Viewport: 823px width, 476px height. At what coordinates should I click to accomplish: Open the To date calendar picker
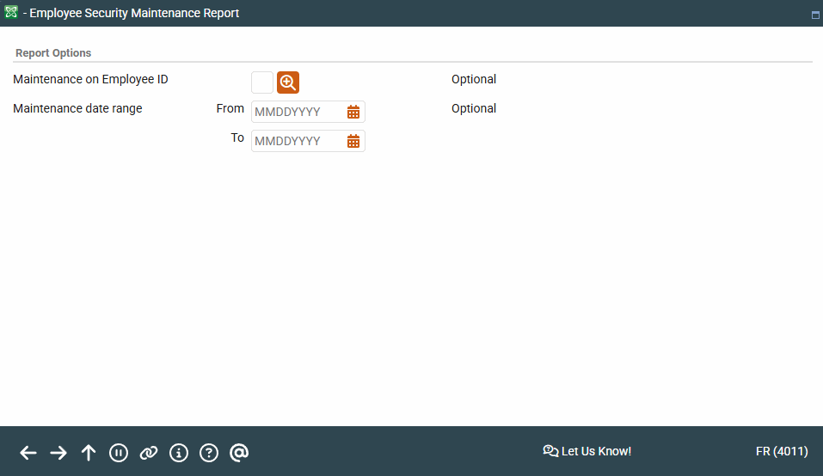pyautogui.click(x=353, y=141)
